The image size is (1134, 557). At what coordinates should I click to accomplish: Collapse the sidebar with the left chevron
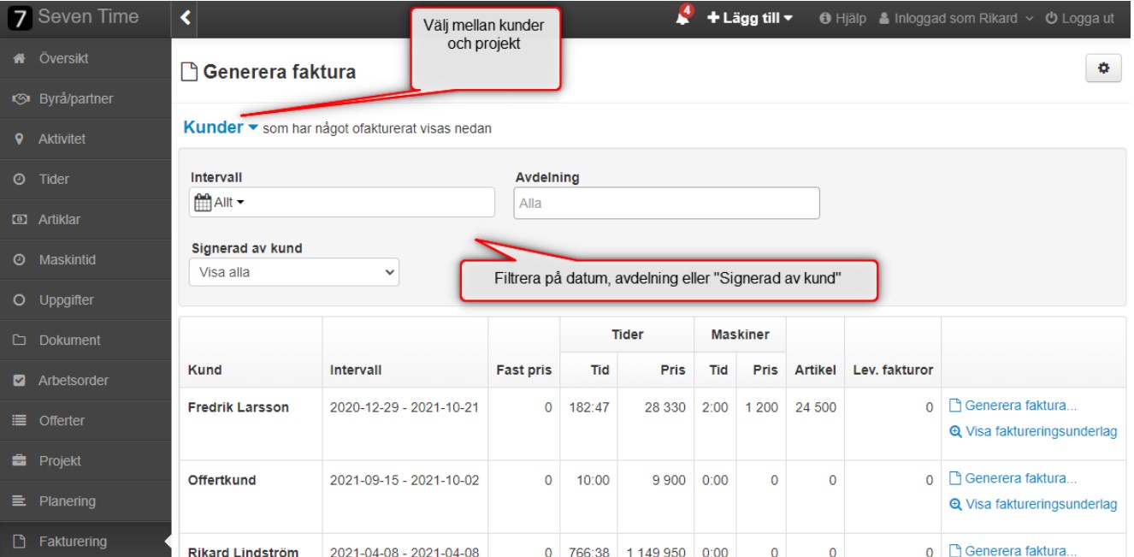187,18
